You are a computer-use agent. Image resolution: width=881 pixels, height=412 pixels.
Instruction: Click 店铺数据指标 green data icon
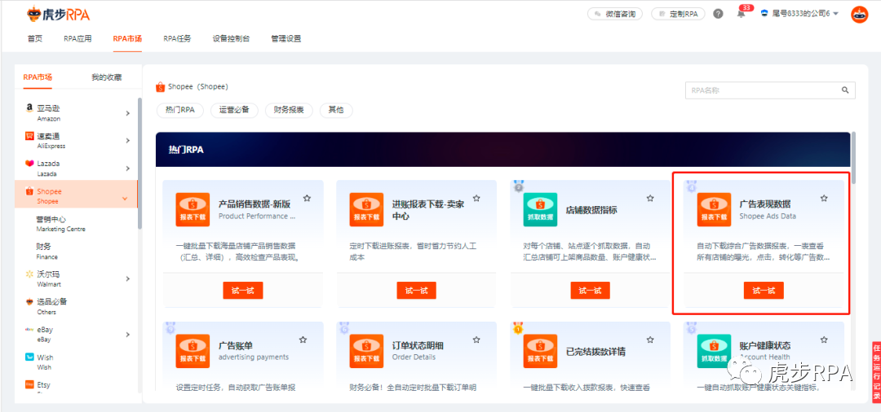click(x=540, y=209)
